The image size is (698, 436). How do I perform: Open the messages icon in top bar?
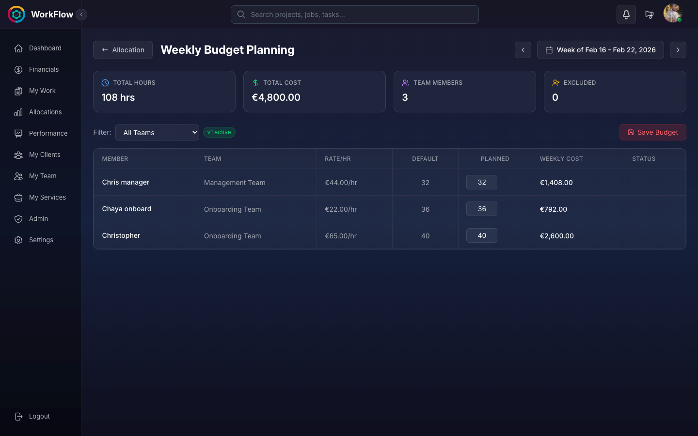(650, 15)
